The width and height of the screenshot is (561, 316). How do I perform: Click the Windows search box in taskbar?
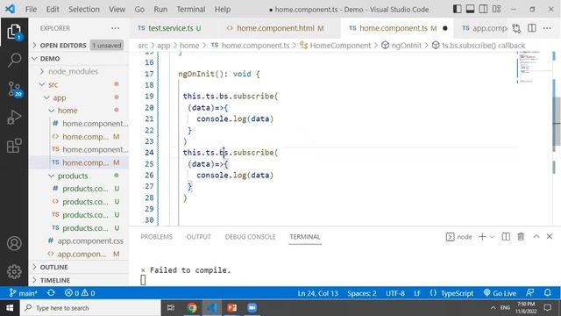(91, 308)
